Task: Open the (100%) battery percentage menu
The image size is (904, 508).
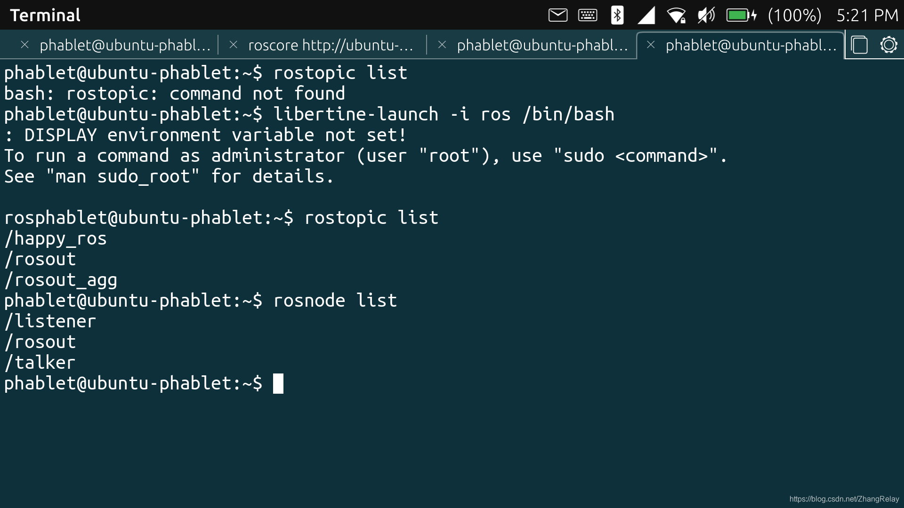Action: tap(794, 15)
